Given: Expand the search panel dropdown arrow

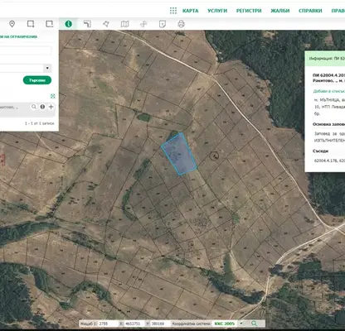Looking at the screenshot, I should [47, 68].
